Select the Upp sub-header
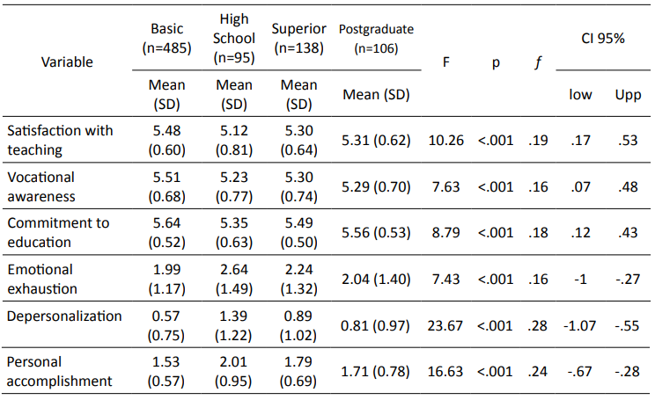 (x=628, y=94)
